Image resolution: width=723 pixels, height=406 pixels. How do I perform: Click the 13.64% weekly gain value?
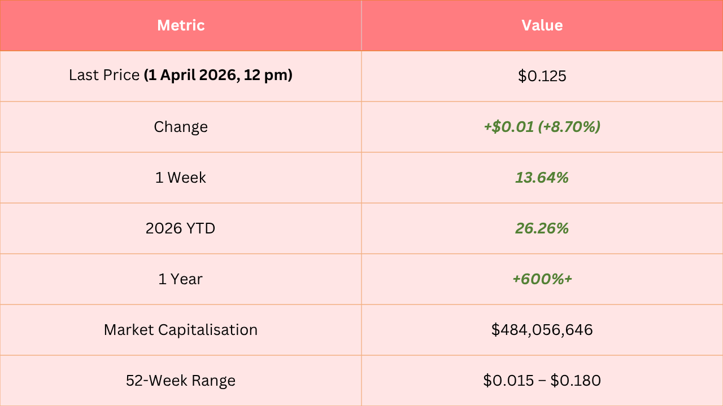(x=542, y=178)
